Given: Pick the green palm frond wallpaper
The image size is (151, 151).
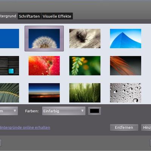Looking at the screenshot, I should 9,93.
